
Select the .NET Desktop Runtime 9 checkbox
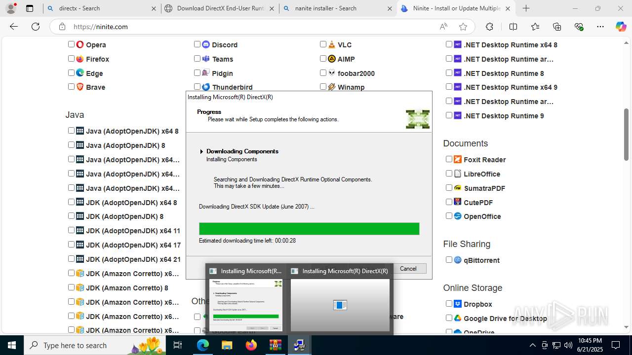pyautogui.click(x=449, y=115)
